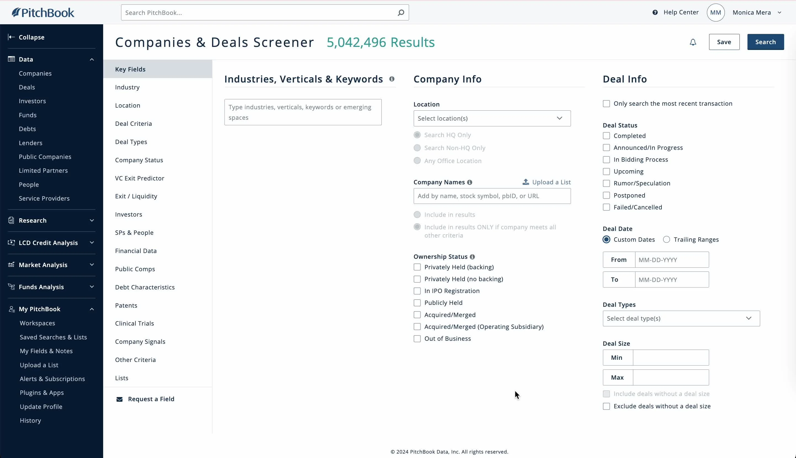Open the Select deal type(s) dropdown
The height and width of the screenshot is (458, 796).
tap(681, 319)
